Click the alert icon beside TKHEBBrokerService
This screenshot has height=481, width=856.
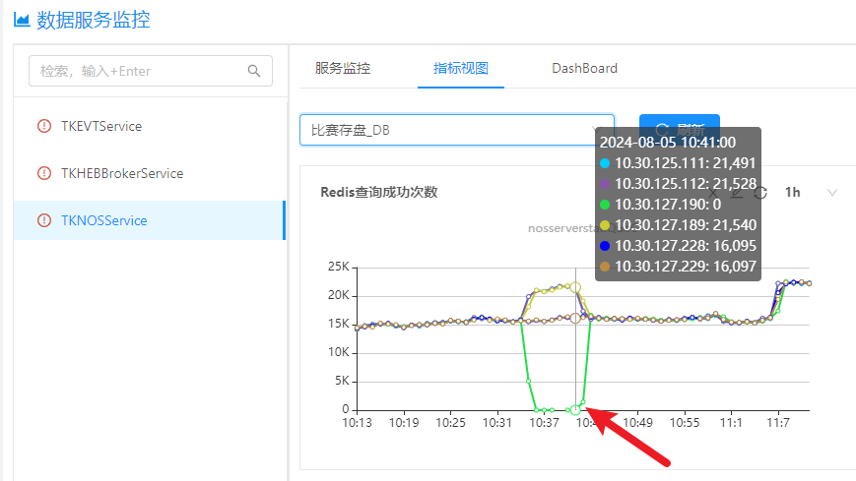click(43, 173)
